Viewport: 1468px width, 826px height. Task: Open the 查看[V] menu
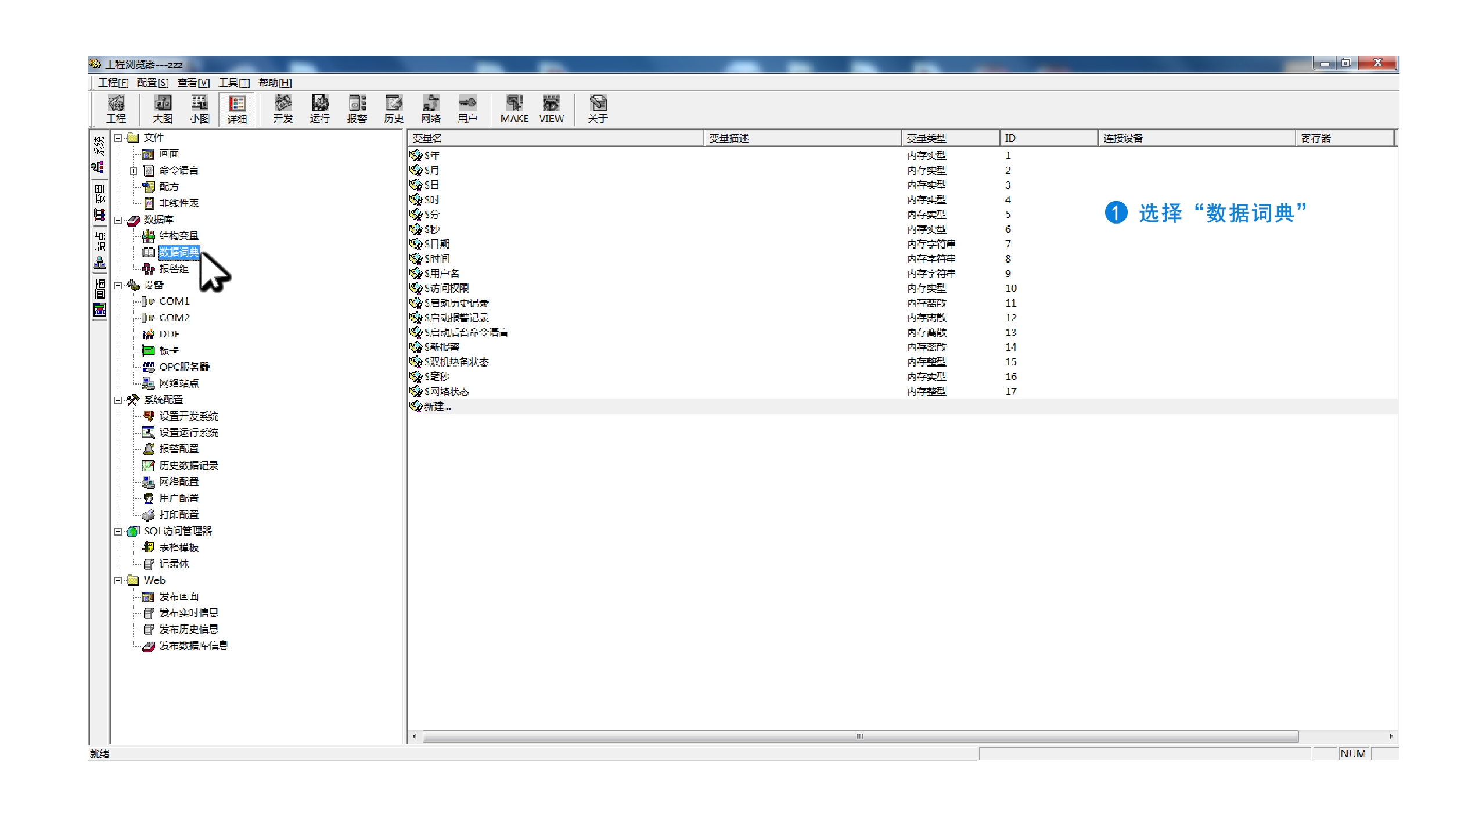193,82
